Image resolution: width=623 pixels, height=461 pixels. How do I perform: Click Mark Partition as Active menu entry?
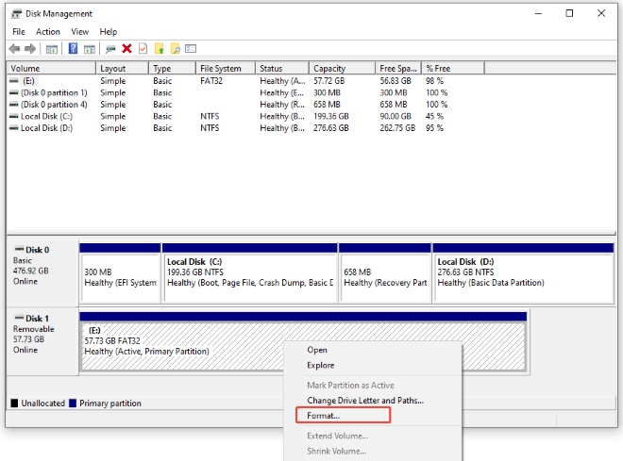[372, 386]
